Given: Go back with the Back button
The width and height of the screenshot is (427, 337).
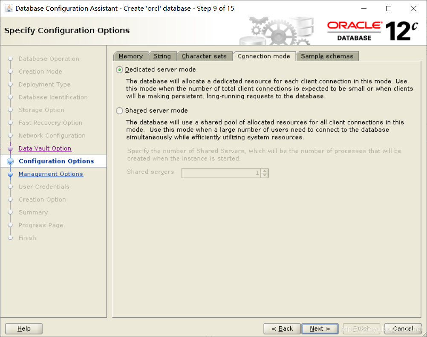Looking at the screenshot, I should [282, 328].
